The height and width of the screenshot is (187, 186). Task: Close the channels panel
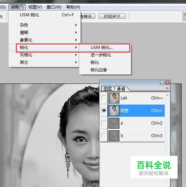(167, 83)
